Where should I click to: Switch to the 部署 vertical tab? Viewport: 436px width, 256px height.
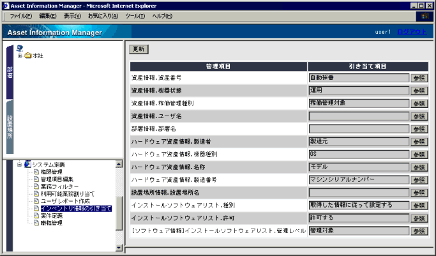[10, 72]
